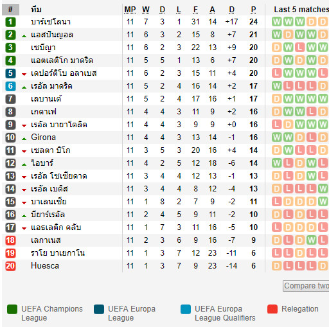Click red relegation position badge 18
Image resolution: width=329 pixels, height=327 pixels.
tap(10, 240)
